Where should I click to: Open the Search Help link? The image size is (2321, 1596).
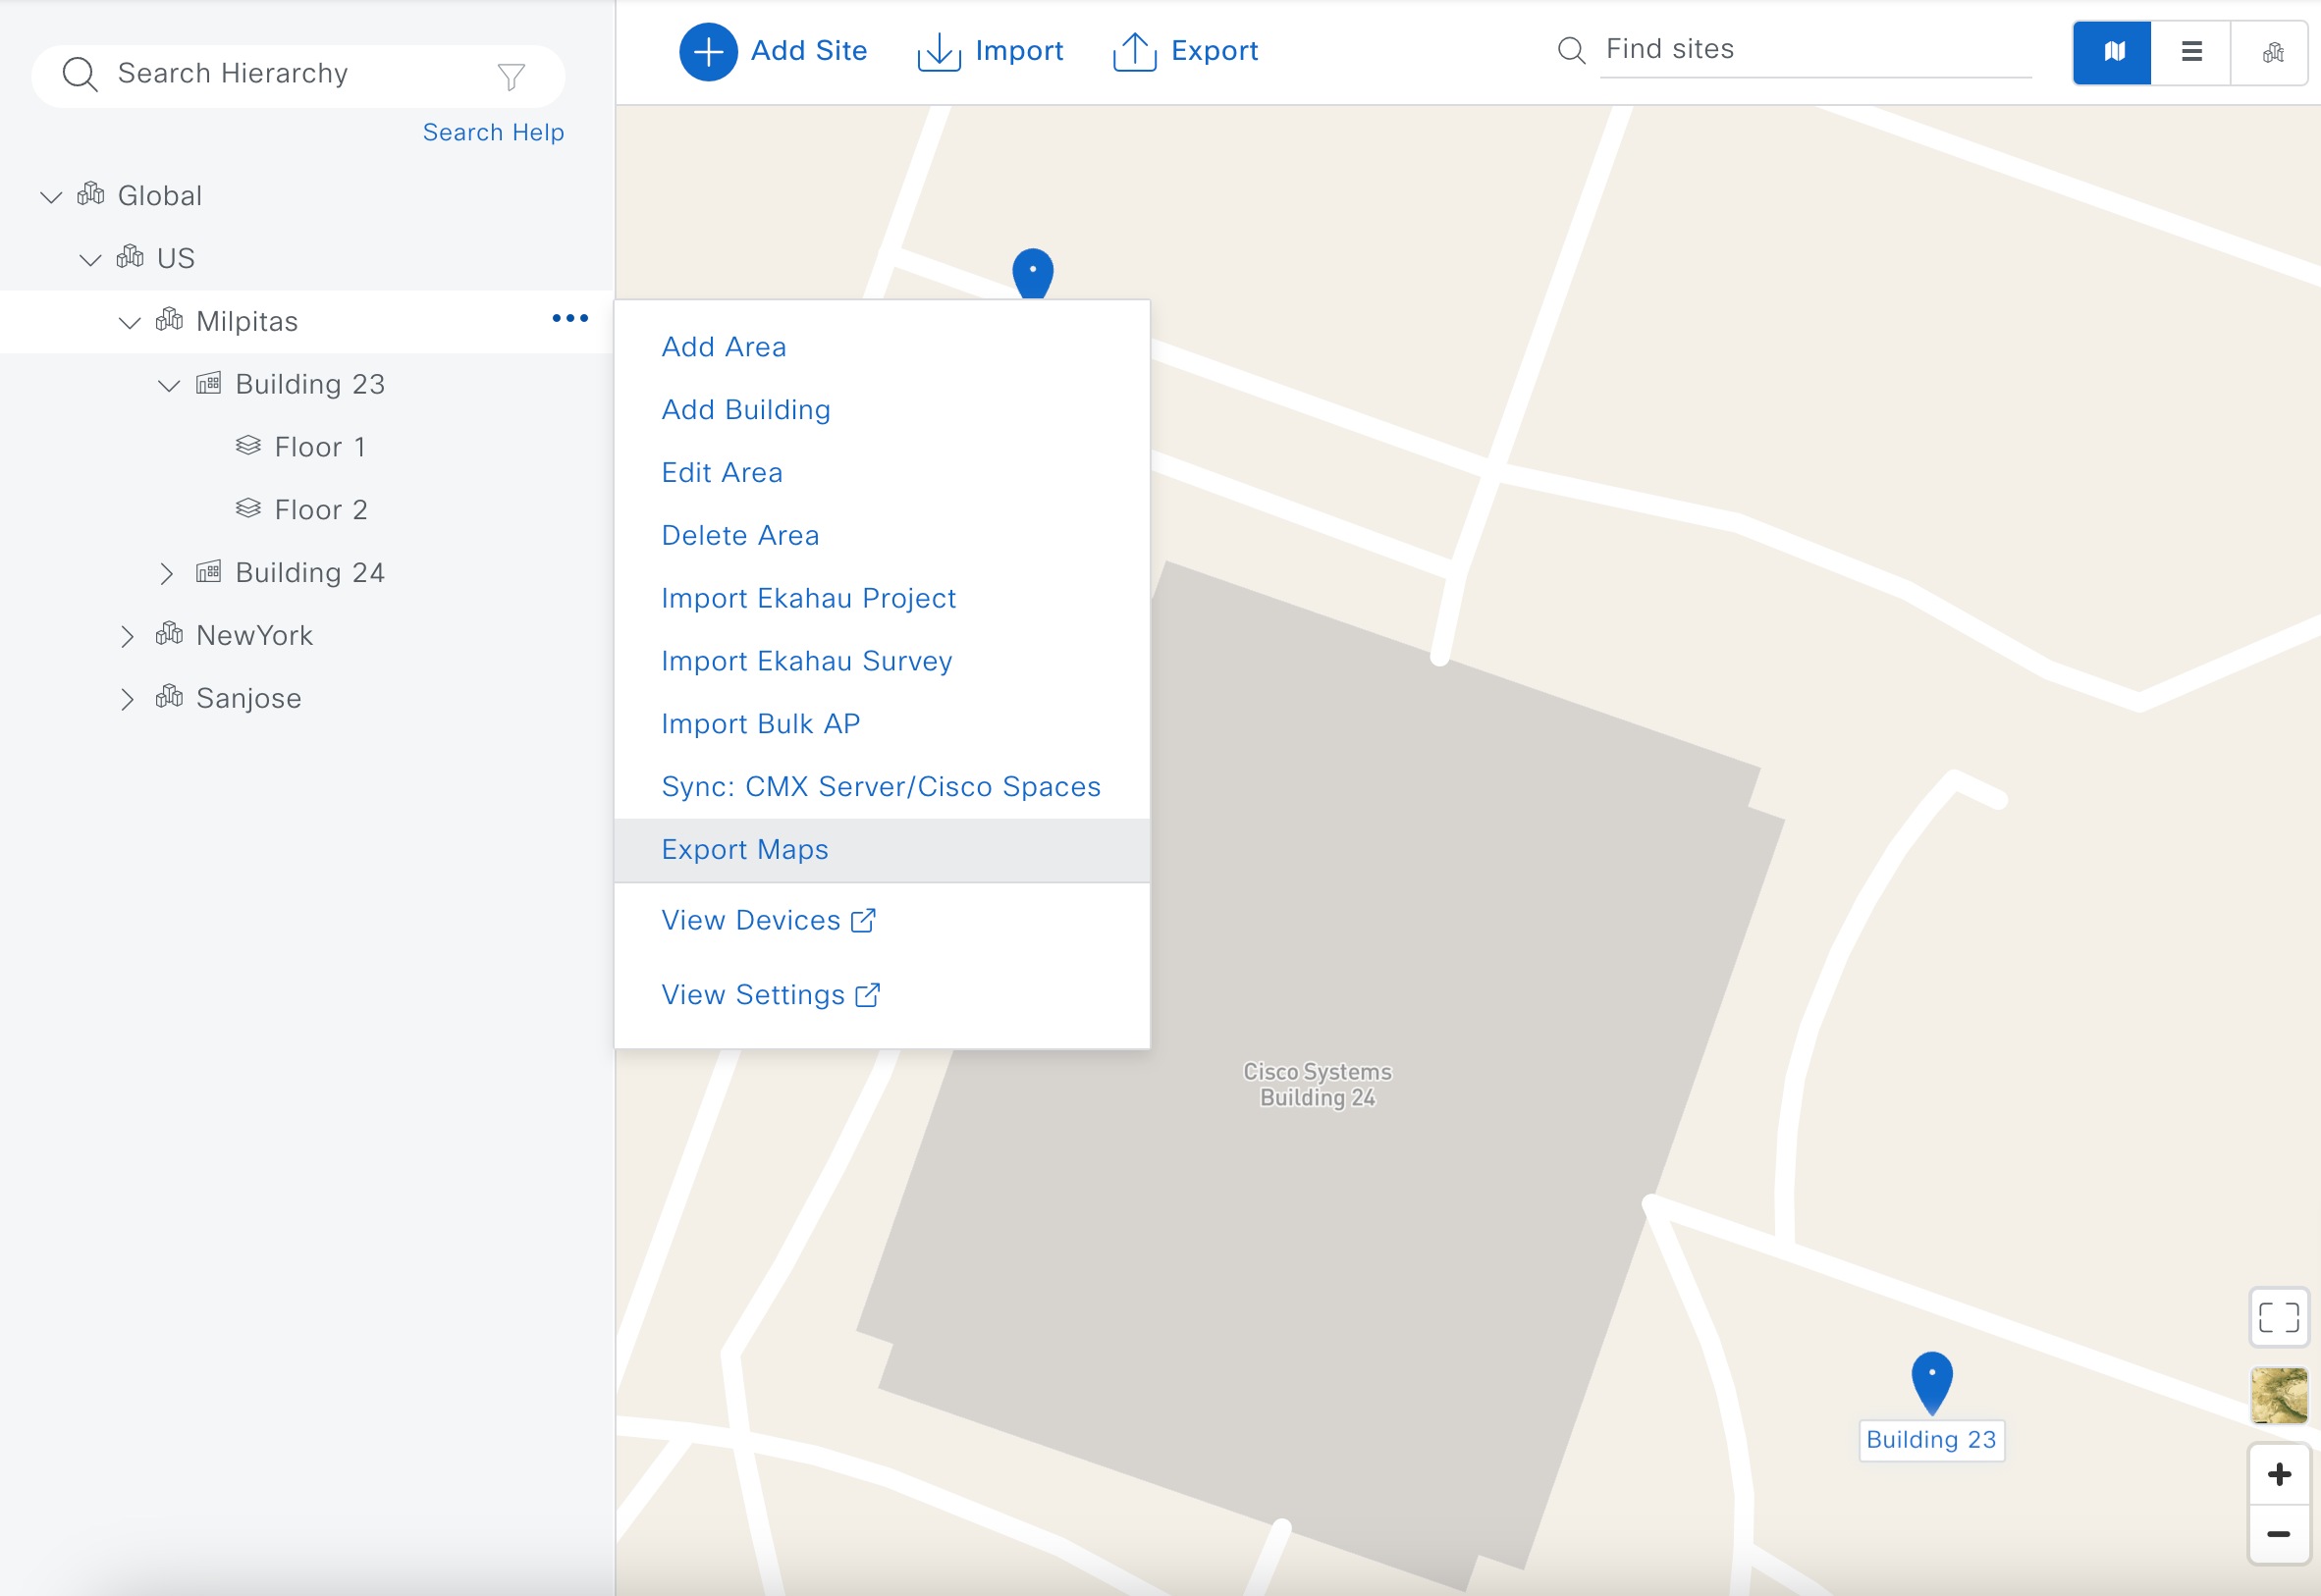(493, 131)
